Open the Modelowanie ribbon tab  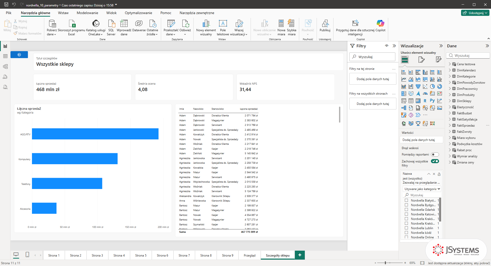(x=87, y=13)
